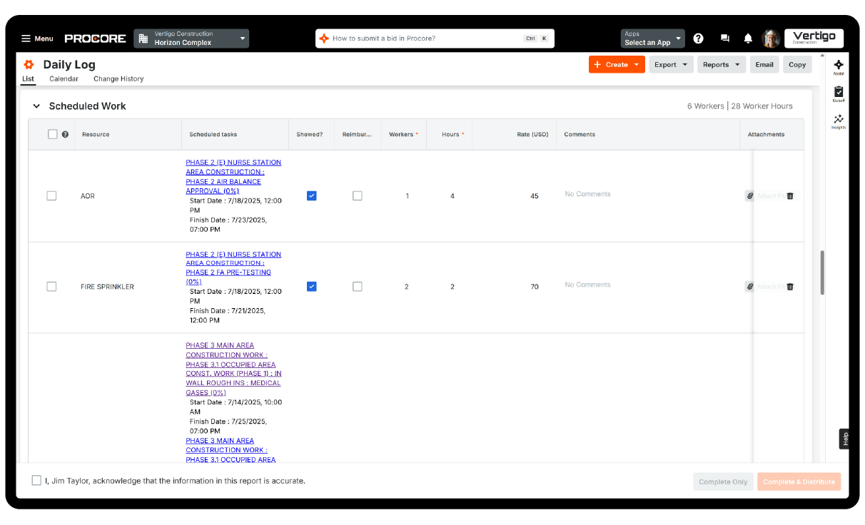Open the conversations chat icon
865x525 pixels.
725,39
